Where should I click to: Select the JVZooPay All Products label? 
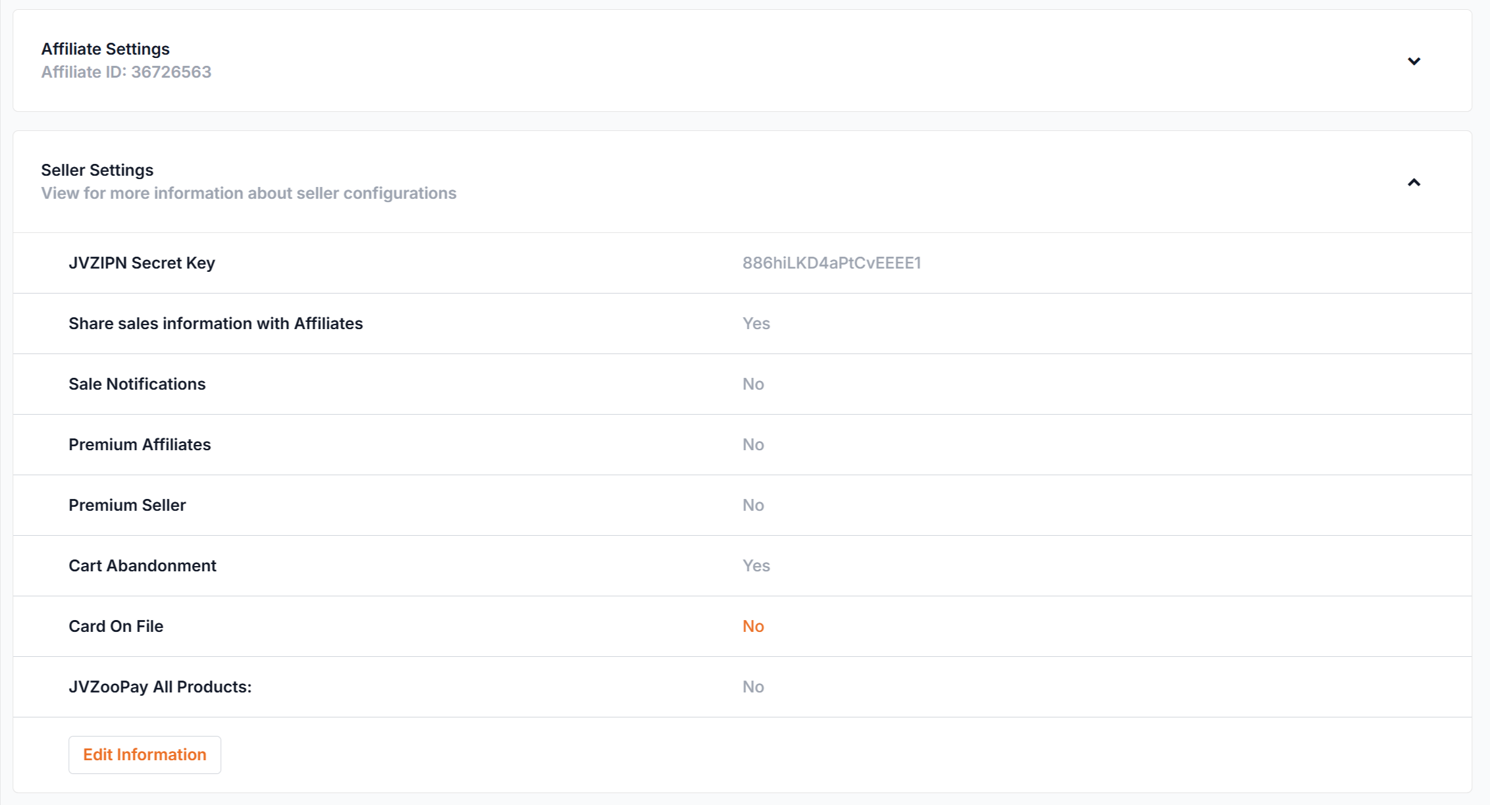pyautogui.click(x=160, y=687)
